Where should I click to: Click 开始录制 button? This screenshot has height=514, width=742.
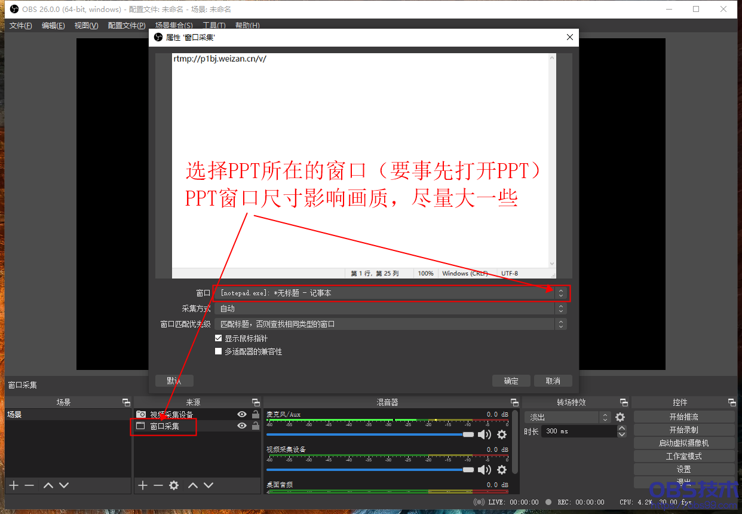(684, 430)
